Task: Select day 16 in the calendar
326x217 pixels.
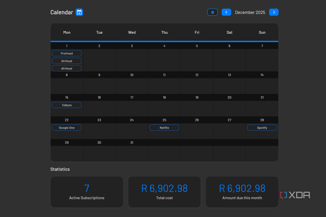Action: click(99, 98)
